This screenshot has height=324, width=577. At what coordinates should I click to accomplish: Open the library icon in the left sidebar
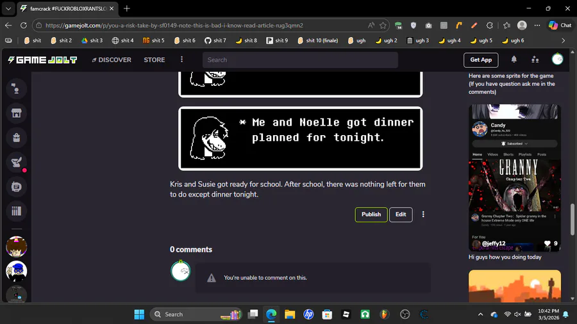[16, 211]
